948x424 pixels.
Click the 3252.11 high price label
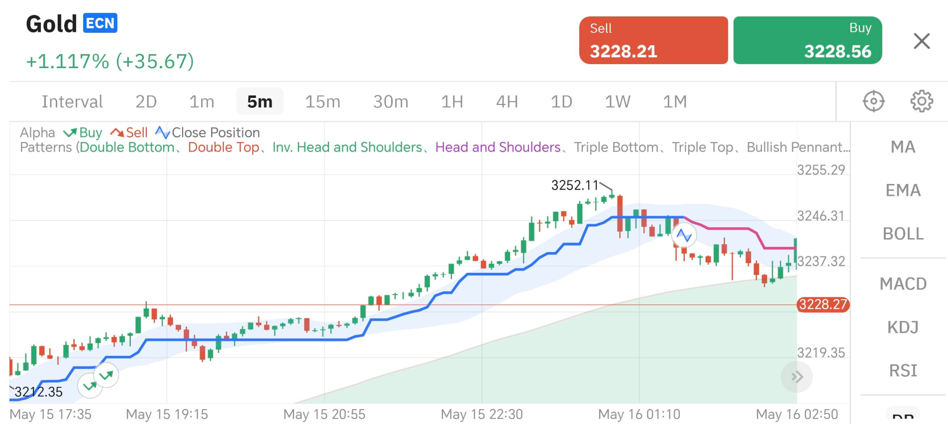click(575, 185)
